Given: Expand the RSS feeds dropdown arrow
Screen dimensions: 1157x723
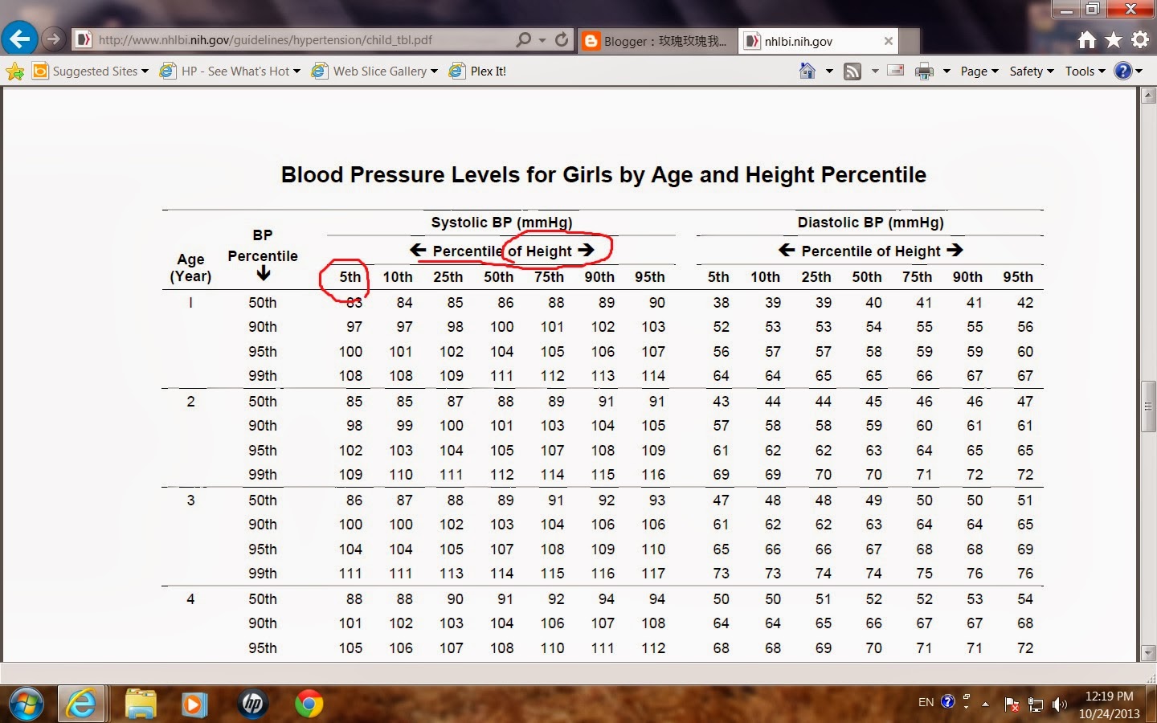Looking at the screenshot, I should (x=875, y=71).
